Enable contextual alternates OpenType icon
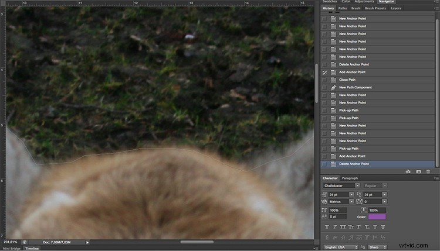 (x=335, y=238)
